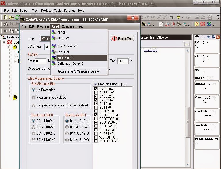Open dropdown arrow beside the globe icon
The height and width of the screenshot is (169, 221).
pos(214,25)
